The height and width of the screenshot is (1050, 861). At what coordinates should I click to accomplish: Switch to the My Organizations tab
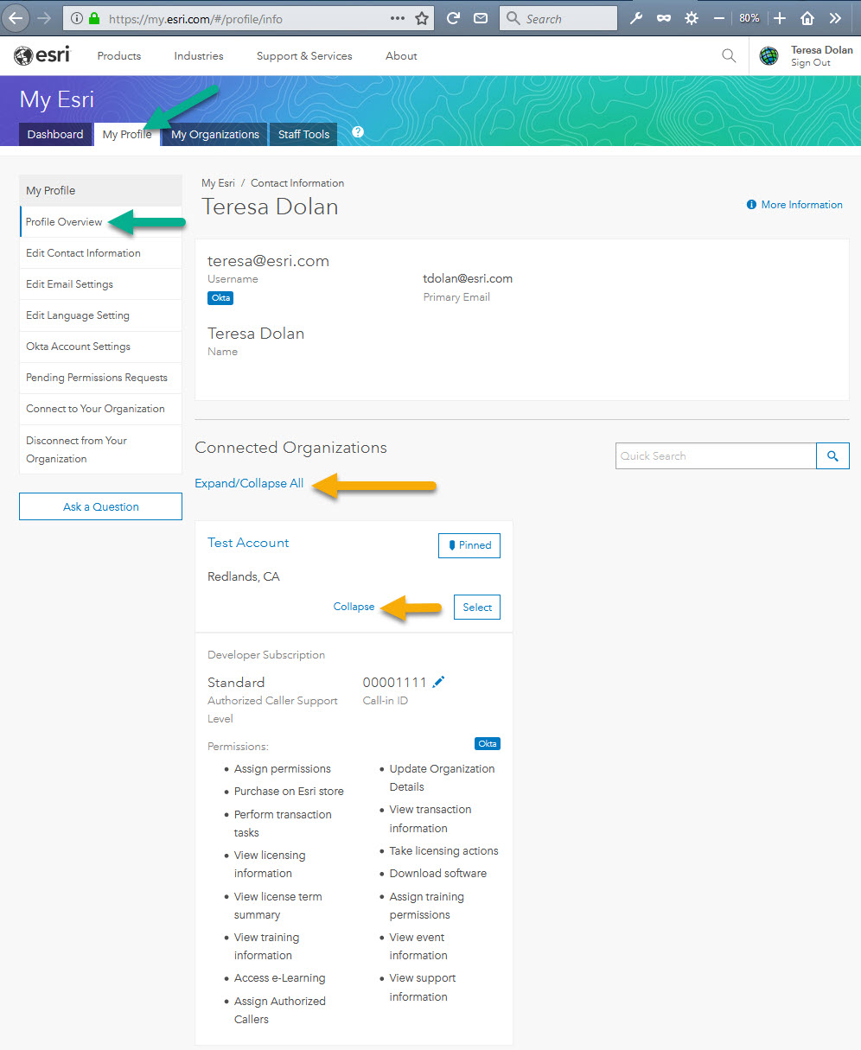(x=215, y=134)
